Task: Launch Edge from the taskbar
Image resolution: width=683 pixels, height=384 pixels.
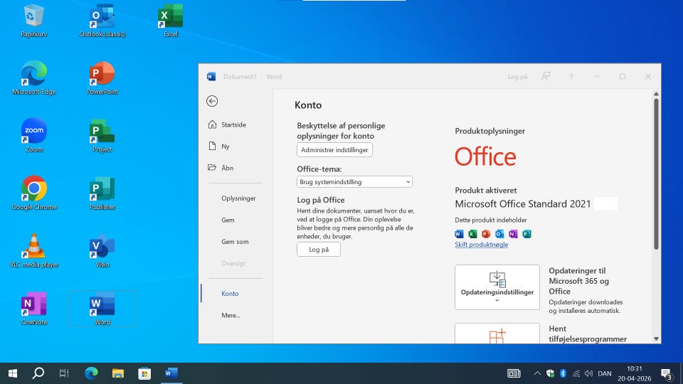Action: point(91,373)
